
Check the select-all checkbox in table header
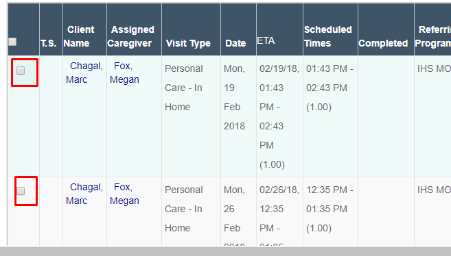tap(12, 42)
